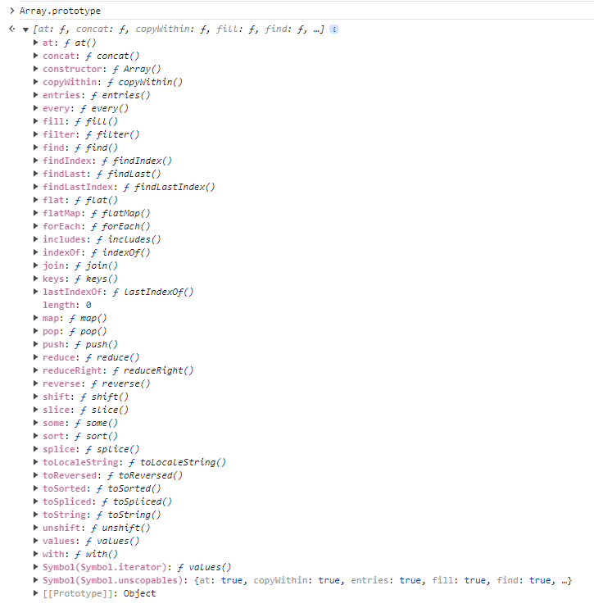Click the unshift property name
Screen dimensions: 594x608
coord(61,529)
